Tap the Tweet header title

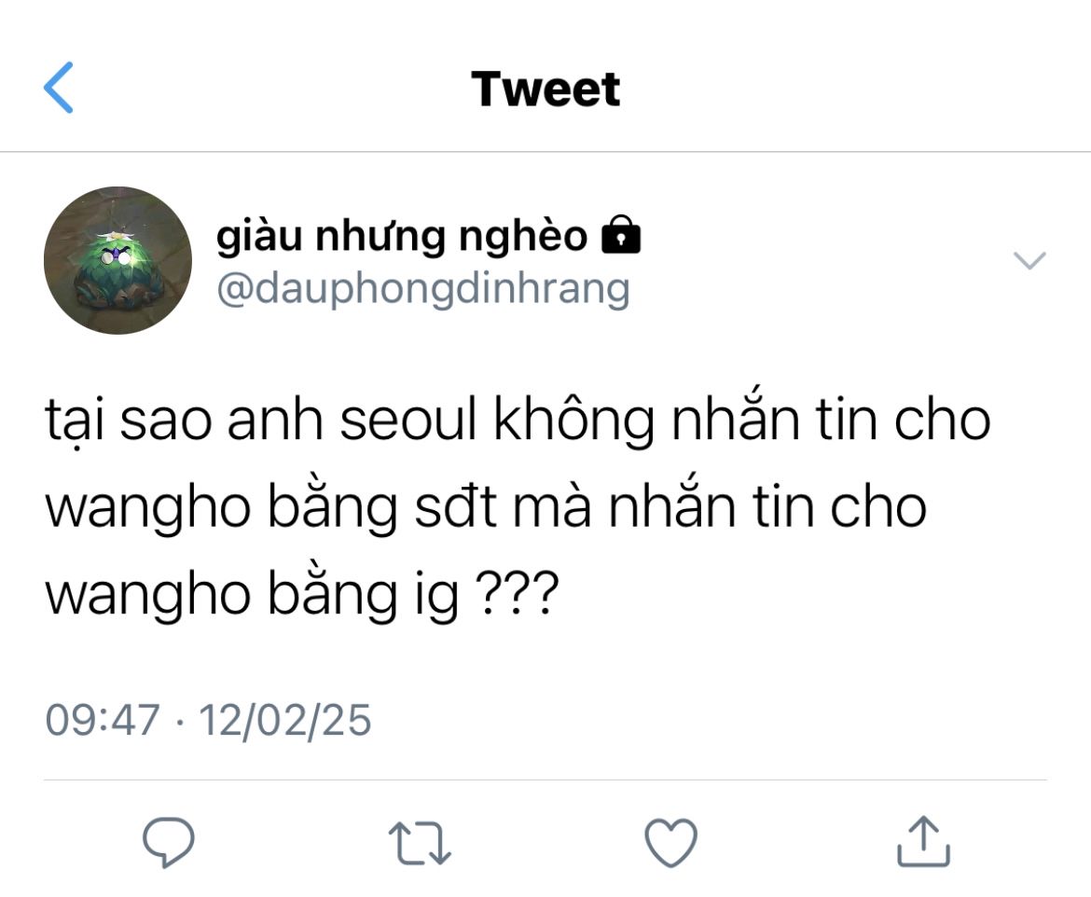[545, 90]
